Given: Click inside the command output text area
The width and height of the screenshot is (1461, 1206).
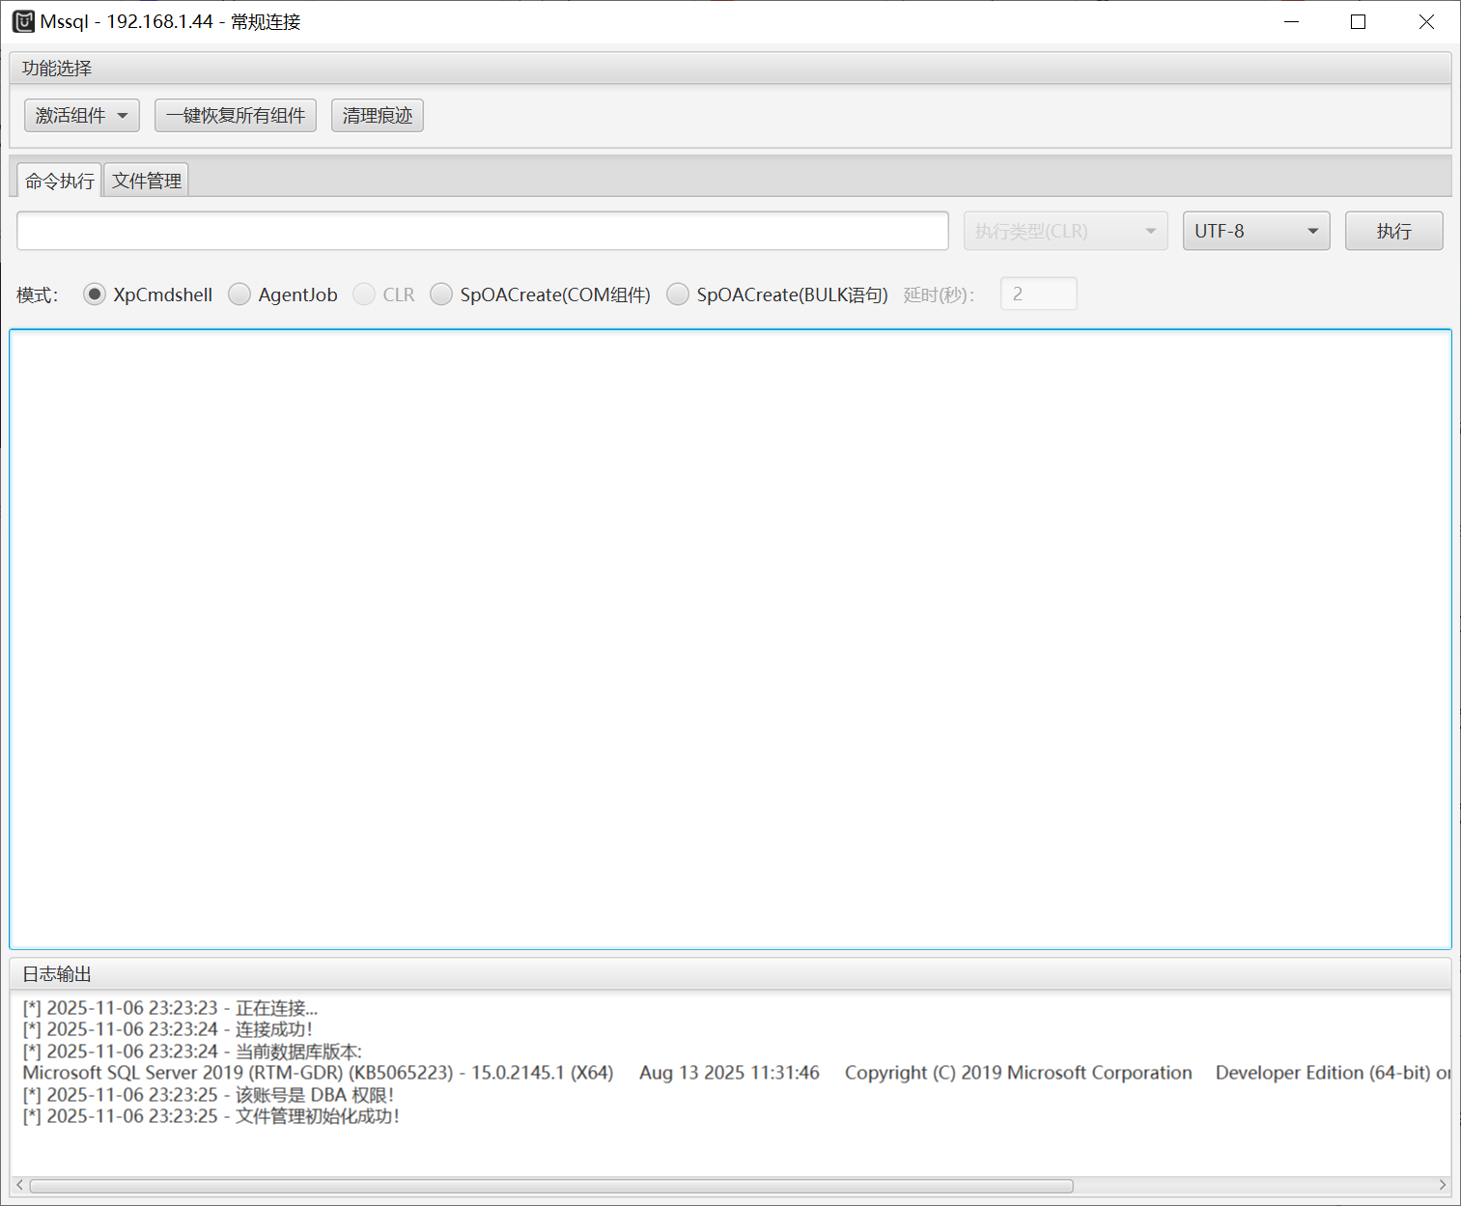Looking at the screenshot, I should [x=730, y=639].
